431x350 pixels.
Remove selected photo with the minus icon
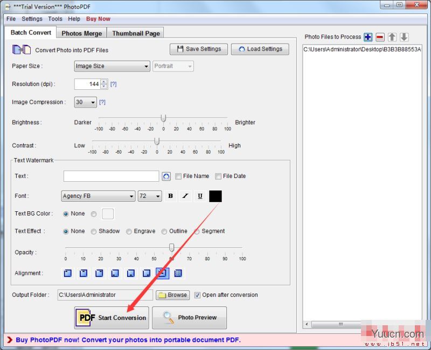(380, 37)
